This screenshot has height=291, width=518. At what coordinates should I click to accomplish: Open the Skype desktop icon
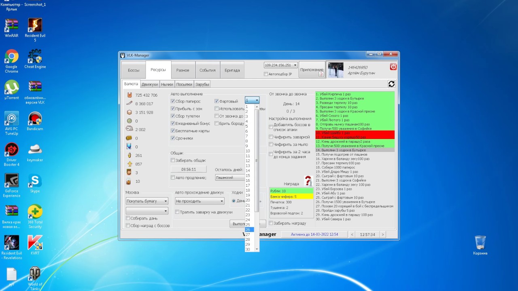click(x=35, y=183)
